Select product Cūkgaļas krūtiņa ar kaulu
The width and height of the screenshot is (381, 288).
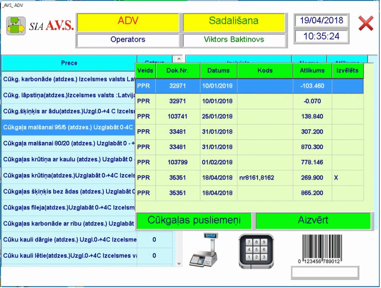[68, 160]
